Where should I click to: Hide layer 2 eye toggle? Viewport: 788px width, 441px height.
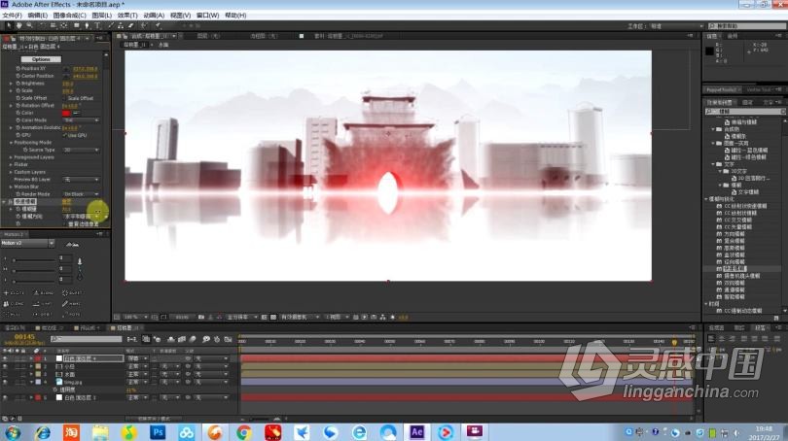5,367
